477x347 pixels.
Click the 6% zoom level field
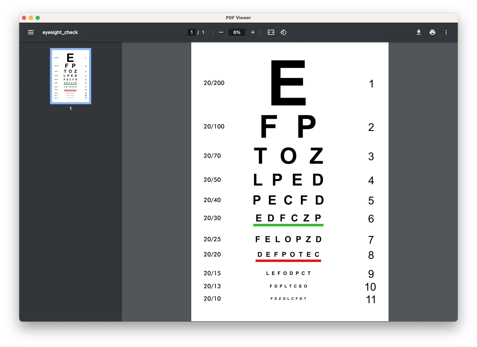pyautogui.click(x=237, y=32)
